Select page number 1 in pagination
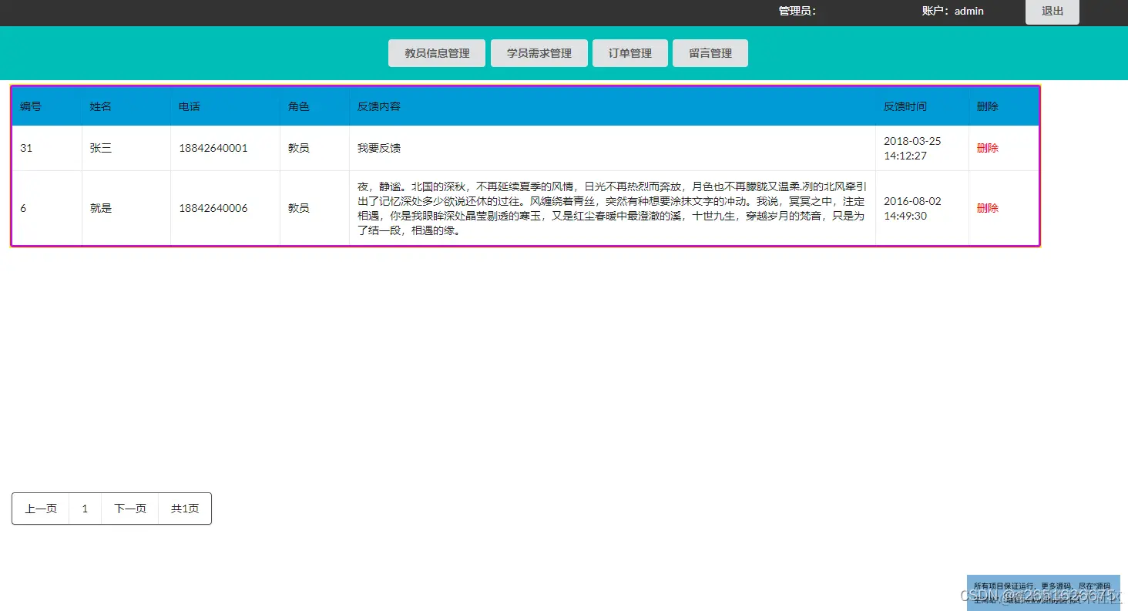Screen dimensions: 1128x611 (x=85, y=509)
